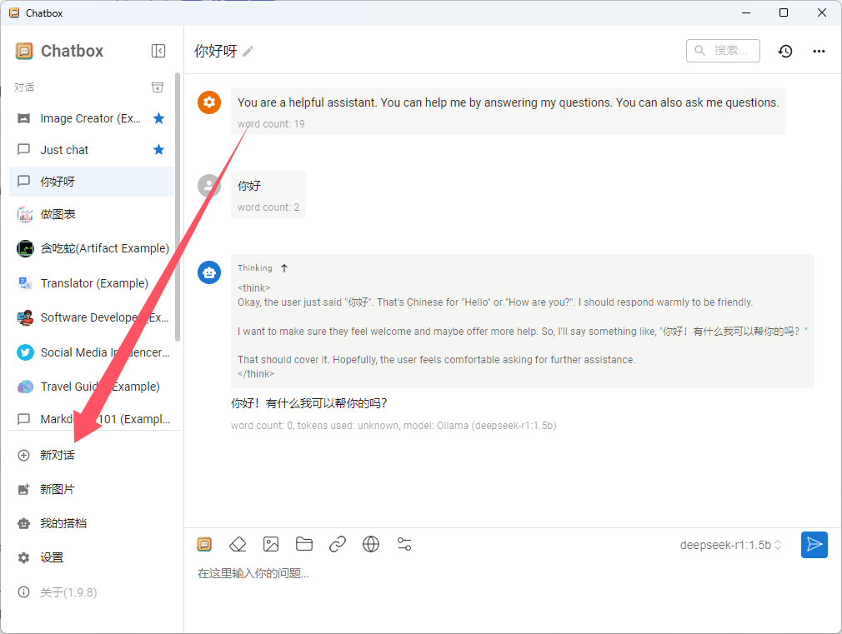Image resolution: width=842 pixels, height=634 pixels.
Task: Toggle the star on Image Creator conversation
Action: (x=158, y=118)
